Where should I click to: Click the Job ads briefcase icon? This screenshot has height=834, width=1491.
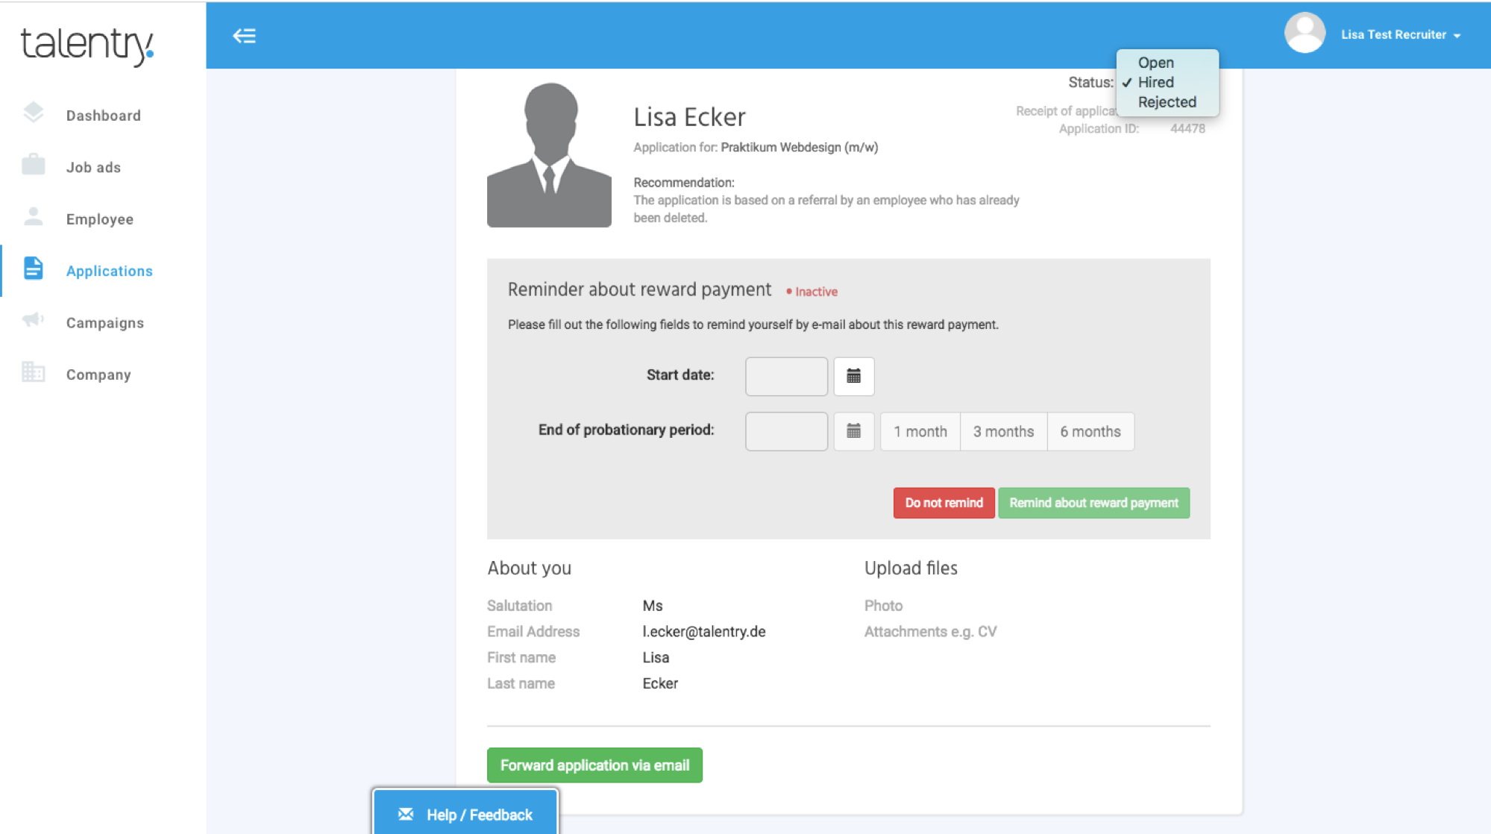click(34, 165)
